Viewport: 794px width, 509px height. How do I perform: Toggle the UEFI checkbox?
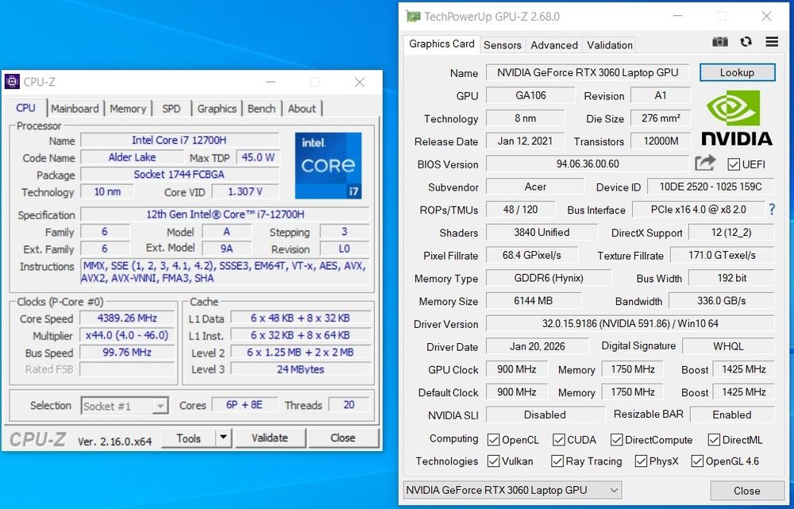pos(733,164)
